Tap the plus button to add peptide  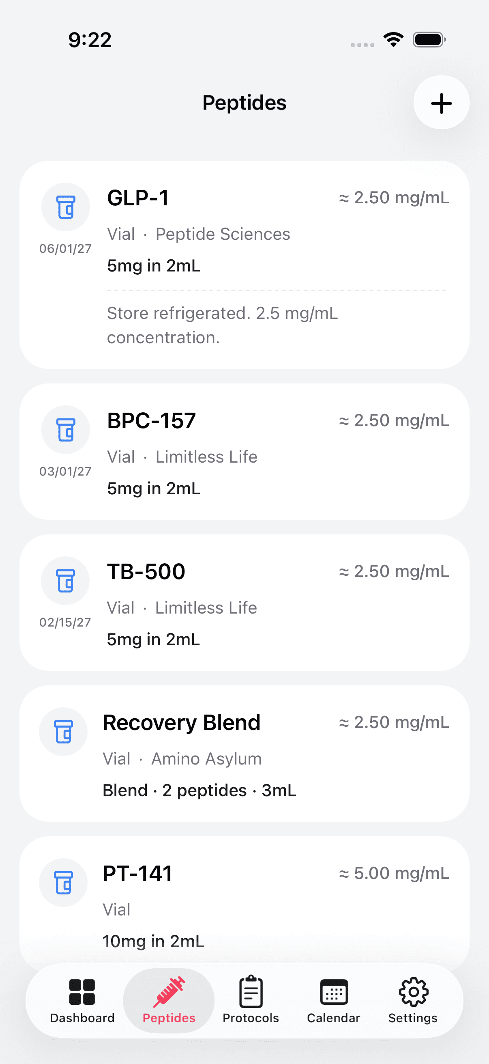tap(441, 103)
